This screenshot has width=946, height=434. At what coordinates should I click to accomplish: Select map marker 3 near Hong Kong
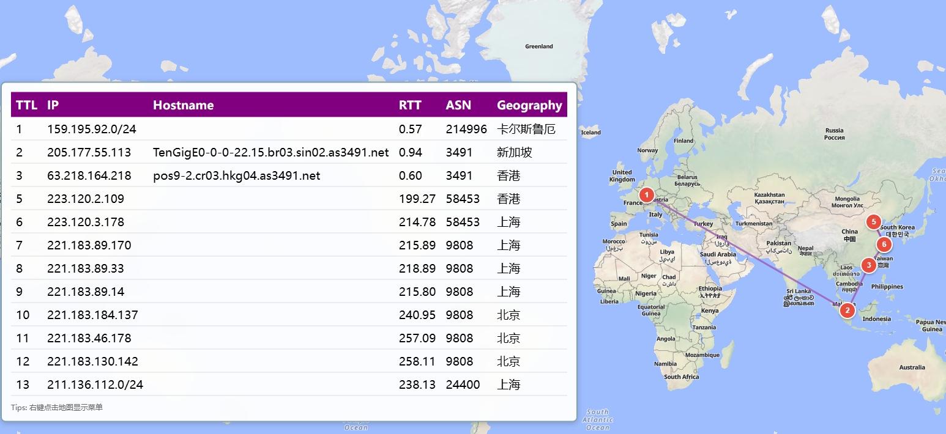pyautogui.click(x=868, y=265)
